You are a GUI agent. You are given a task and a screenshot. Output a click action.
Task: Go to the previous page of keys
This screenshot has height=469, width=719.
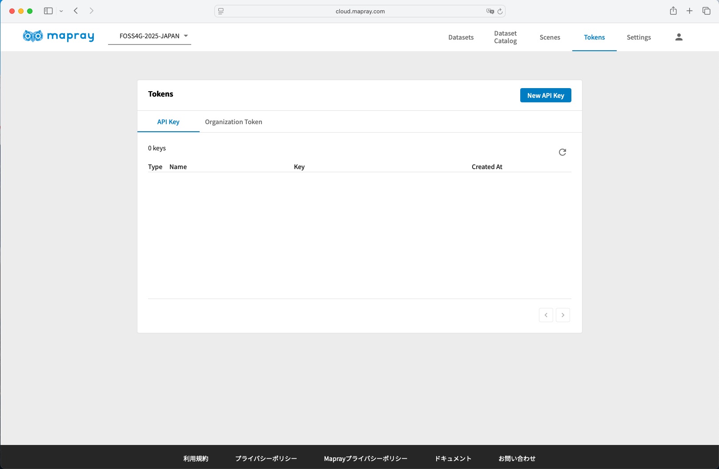pos(546,315)
